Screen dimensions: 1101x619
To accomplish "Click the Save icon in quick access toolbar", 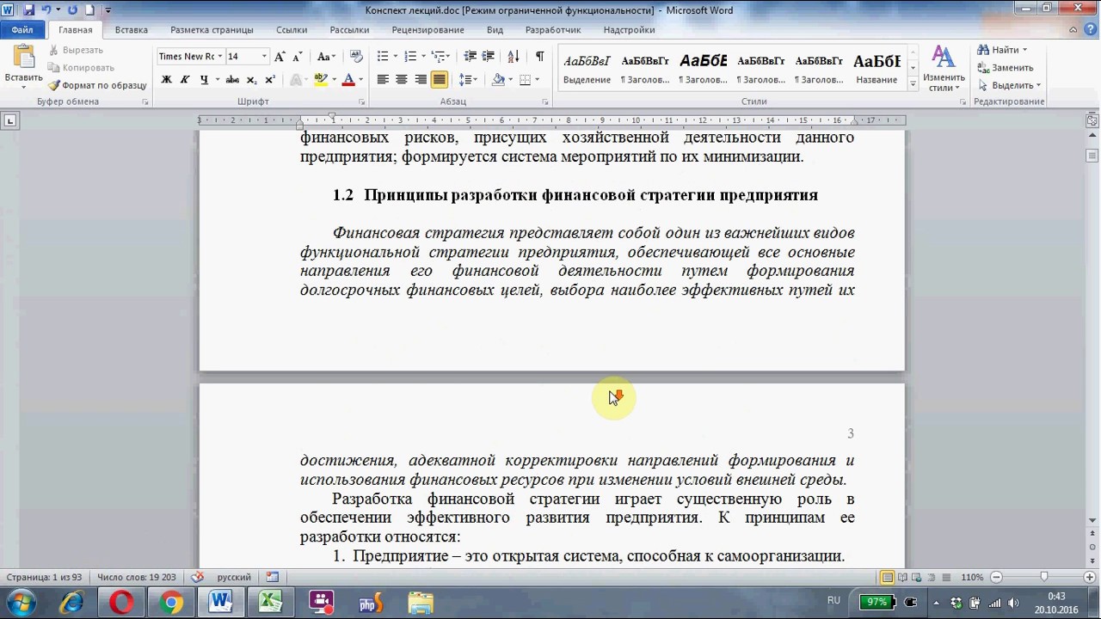I will [x=29, y=10].
